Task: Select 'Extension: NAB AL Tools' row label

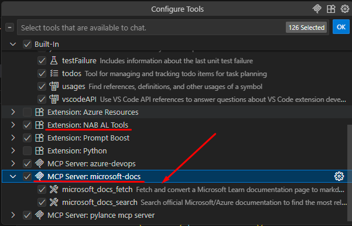Action: (x=88, y=125)
